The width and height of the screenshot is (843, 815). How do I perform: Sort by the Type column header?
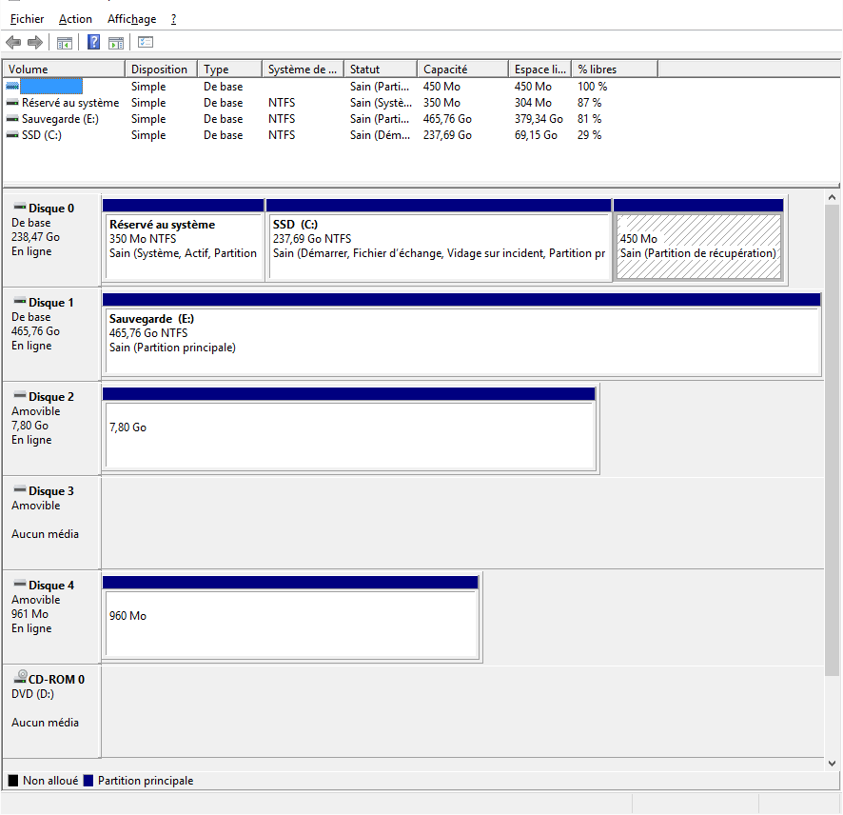pyautogui.click(x=229, y=69)
